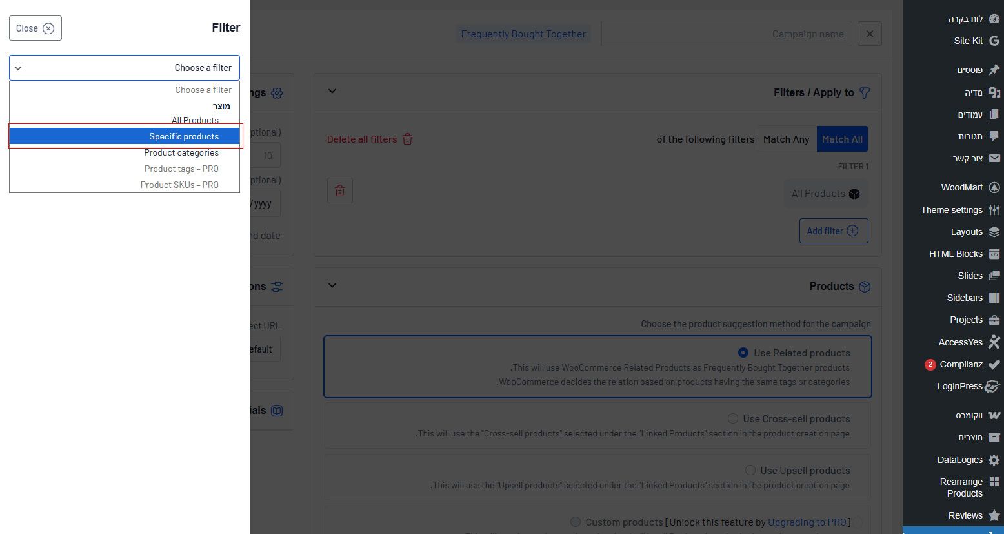Close the Filter panel
This screenshot has height=534, width=1004.
tap(35, 28)
